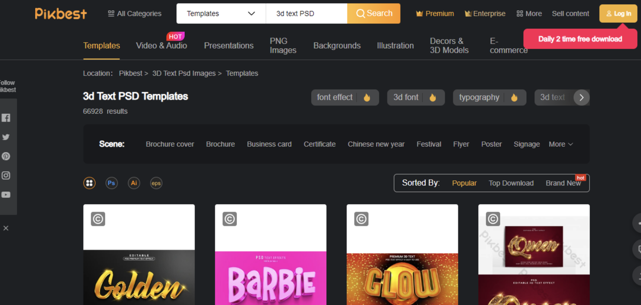
Task: Select the Templates tab
Action: (102, 46)
